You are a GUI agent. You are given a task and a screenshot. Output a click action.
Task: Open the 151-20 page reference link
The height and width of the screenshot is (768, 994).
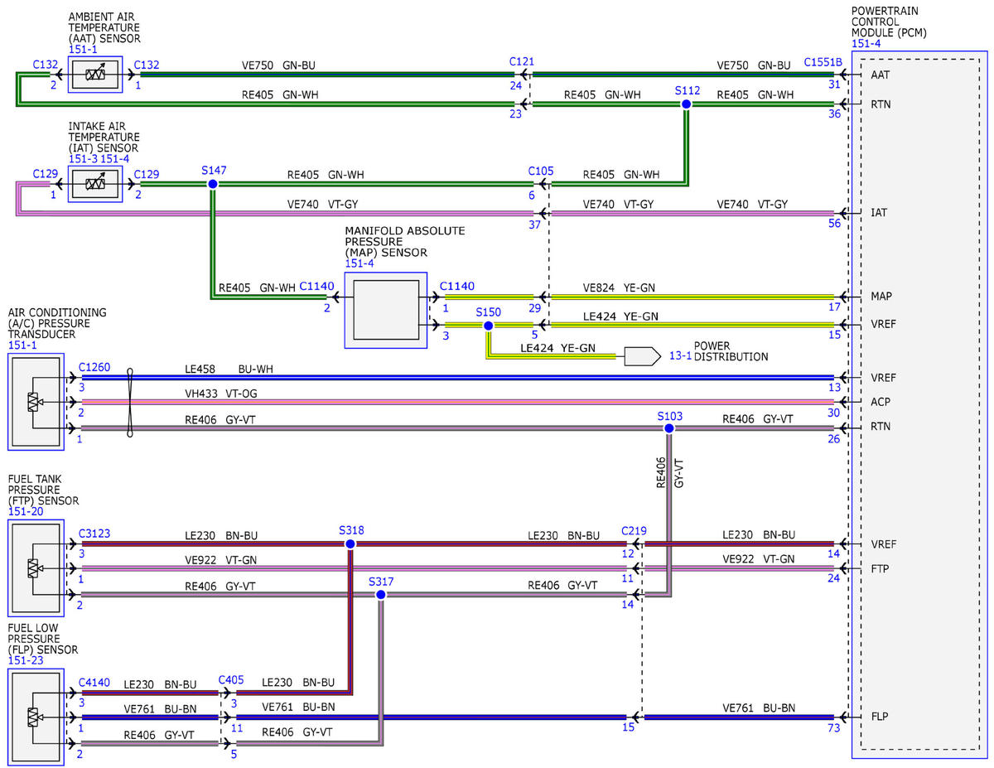click(x=27, y=512)
